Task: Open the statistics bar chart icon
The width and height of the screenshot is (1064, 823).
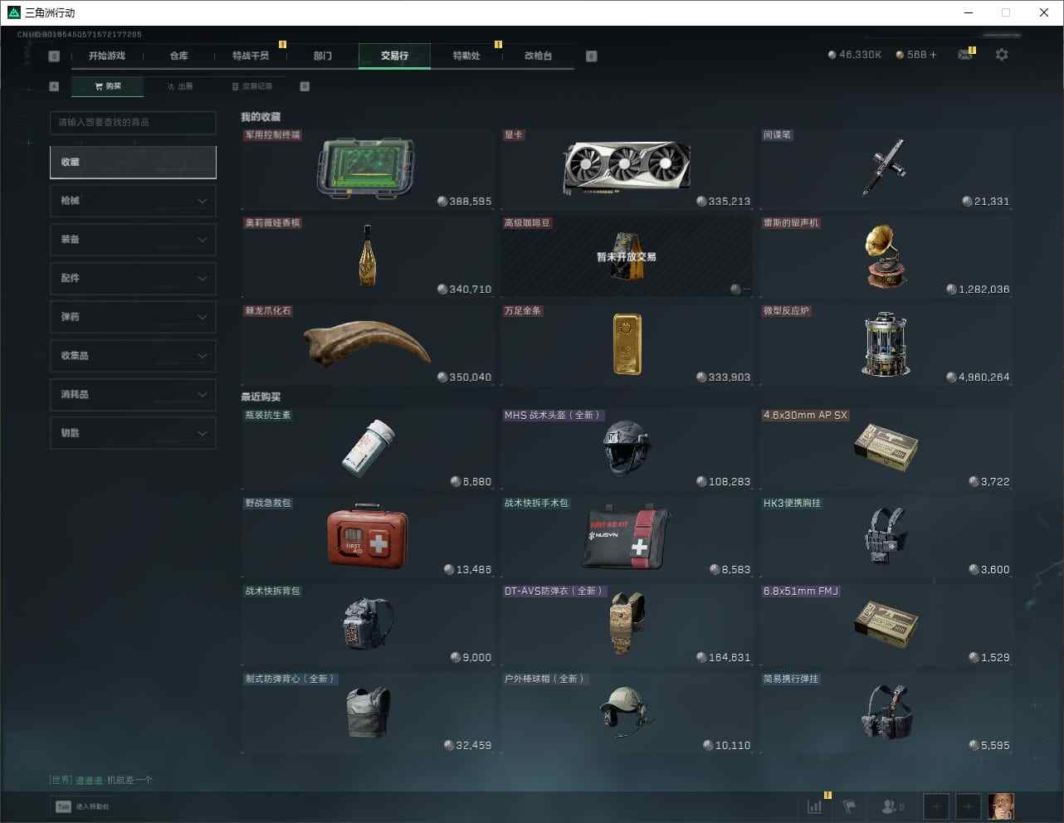Action: [x=815, y=806]
